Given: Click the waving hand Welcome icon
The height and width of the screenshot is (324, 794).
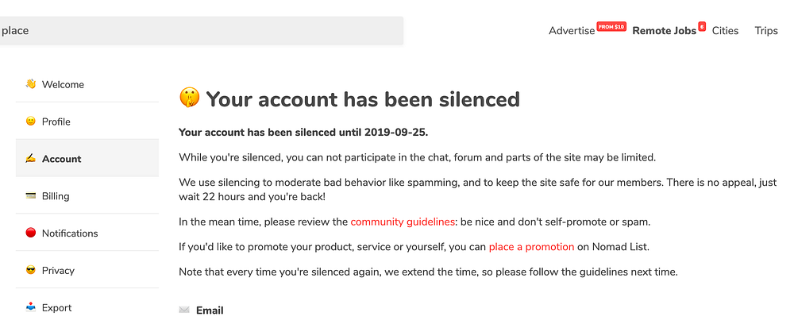Looking at the screenshot, I should click(31, 84).
